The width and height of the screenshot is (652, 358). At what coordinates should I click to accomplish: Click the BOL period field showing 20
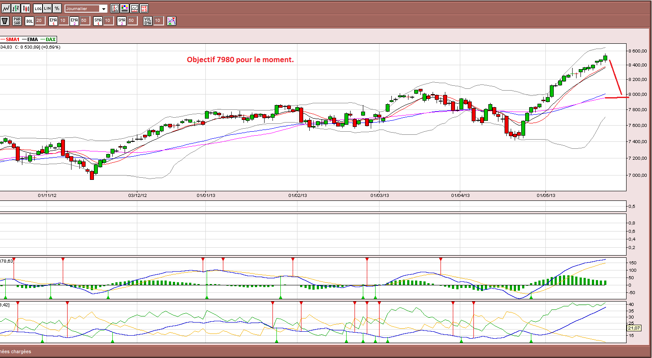coord(39,21)
